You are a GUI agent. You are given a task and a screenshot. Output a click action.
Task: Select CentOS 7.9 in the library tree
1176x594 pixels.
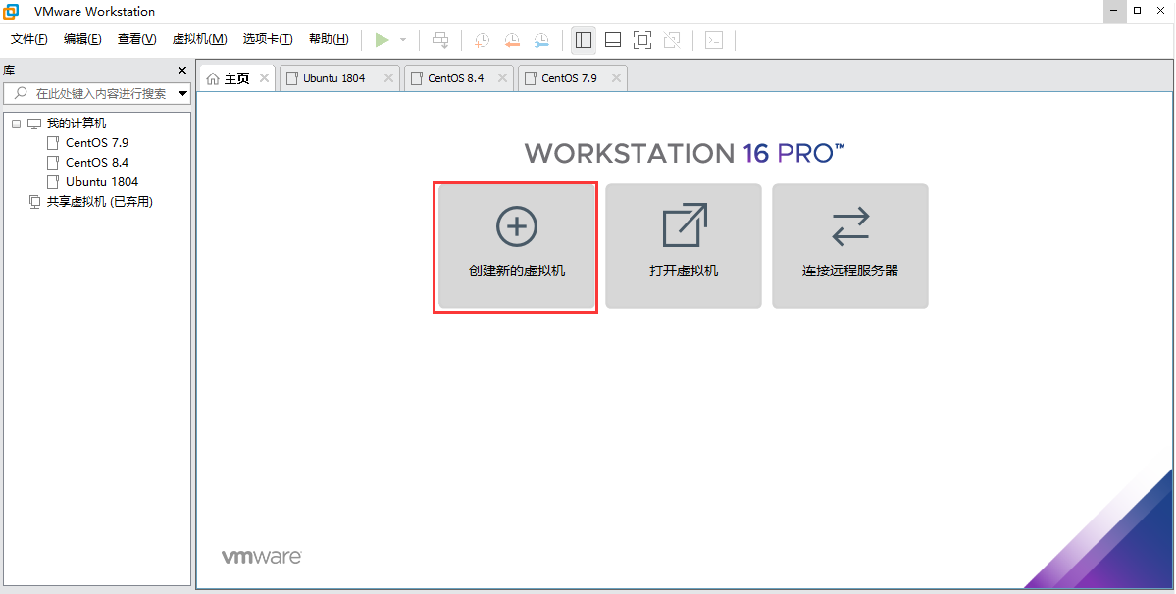tap(97, 143)
